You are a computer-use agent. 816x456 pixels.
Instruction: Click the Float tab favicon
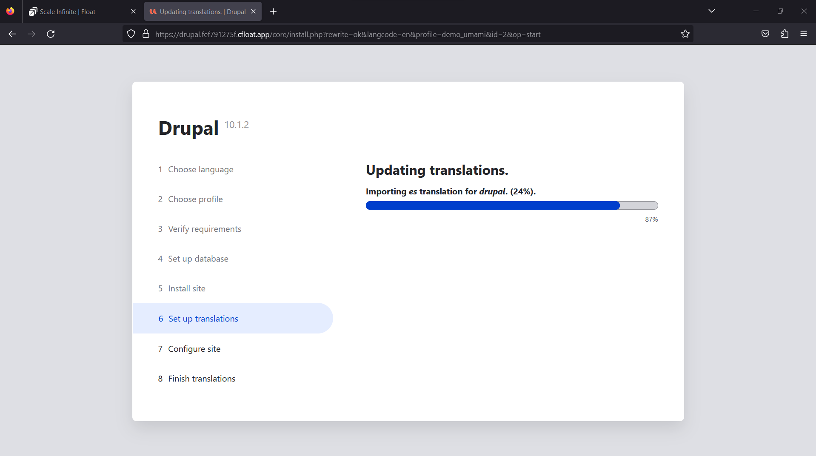(x=33, y=11)
